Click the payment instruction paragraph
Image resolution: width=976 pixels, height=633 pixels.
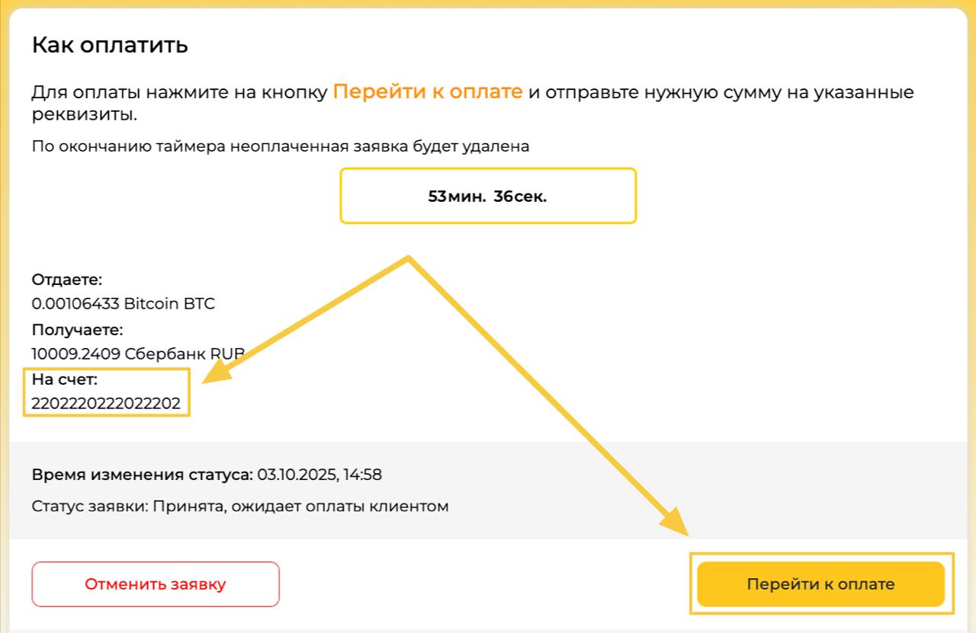473,104
